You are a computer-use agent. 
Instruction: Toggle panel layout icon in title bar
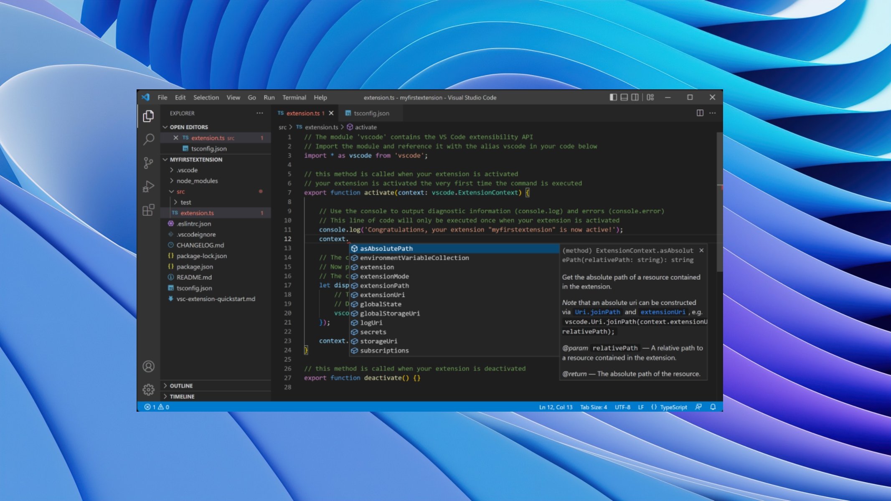[x=624, y=97]
